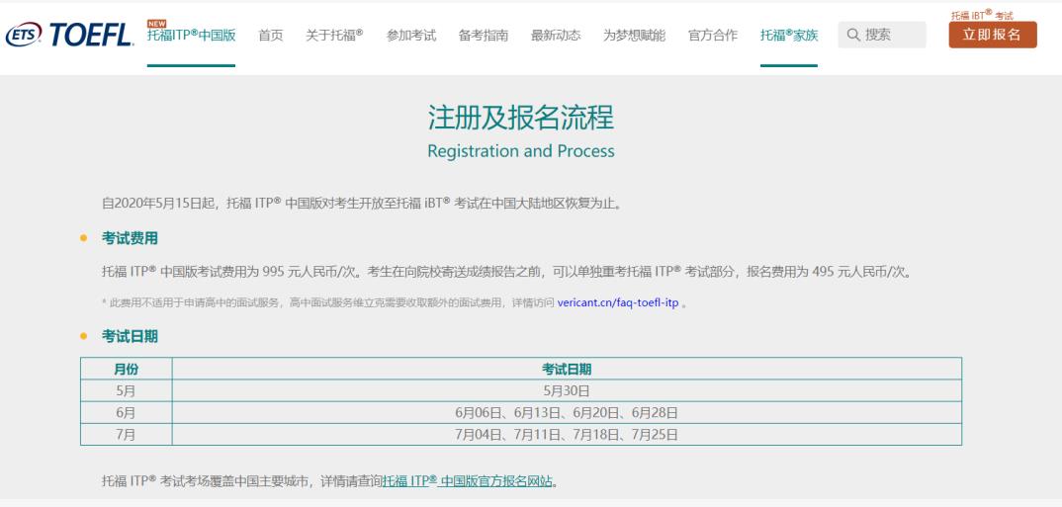Click the sentence starting 自2020年5月15日起
The width and height of the screenshot is (1062, 507).
pos(361,203)
